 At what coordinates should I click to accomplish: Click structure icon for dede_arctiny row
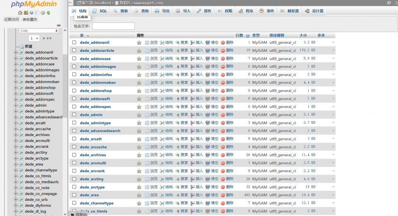pos(162,179)
